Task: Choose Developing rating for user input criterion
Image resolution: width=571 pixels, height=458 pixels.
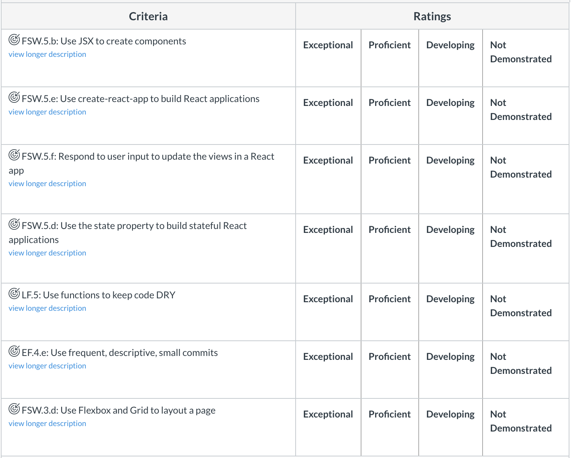Action: click(450, 160)
